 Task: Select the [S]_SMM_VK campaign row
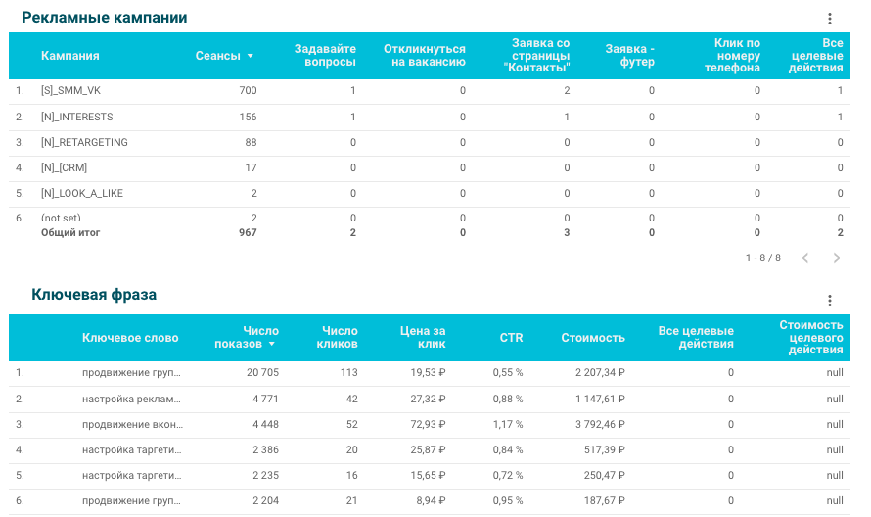click(x=430, y=91)
